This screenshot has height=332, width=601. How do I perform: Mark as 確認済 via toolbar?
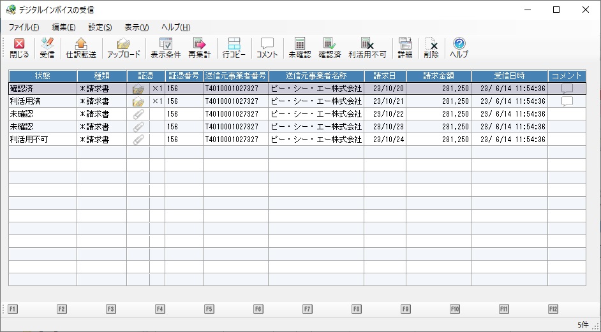(x=330, y=48)
